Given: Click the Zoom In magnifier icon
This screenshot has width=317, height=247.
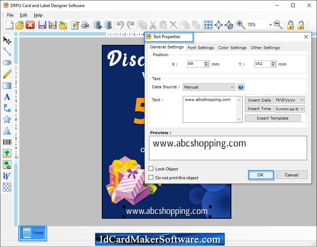Looking at the screenshot, I should coord(241,25).
